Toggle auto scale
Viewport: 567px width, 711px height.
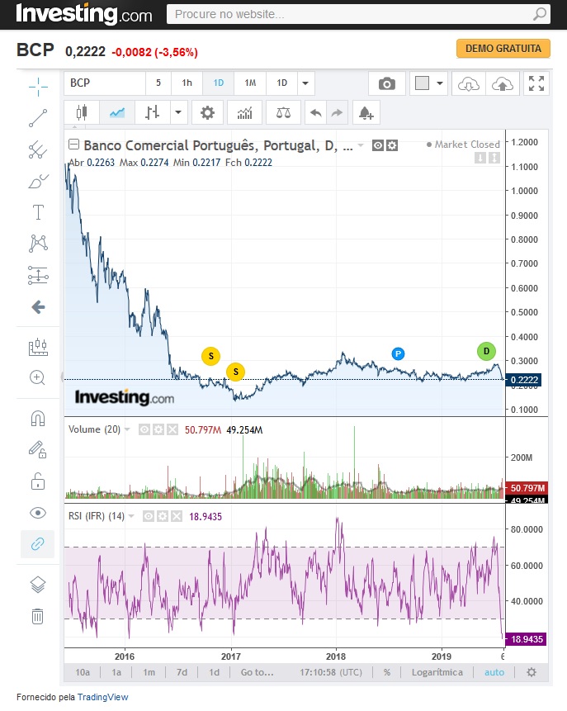494,672
